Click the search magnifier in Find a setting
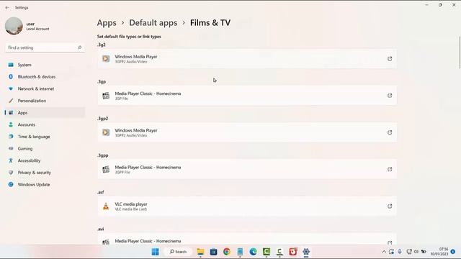Viewport: 461px width, 259px height. click(x=79, y=47)
